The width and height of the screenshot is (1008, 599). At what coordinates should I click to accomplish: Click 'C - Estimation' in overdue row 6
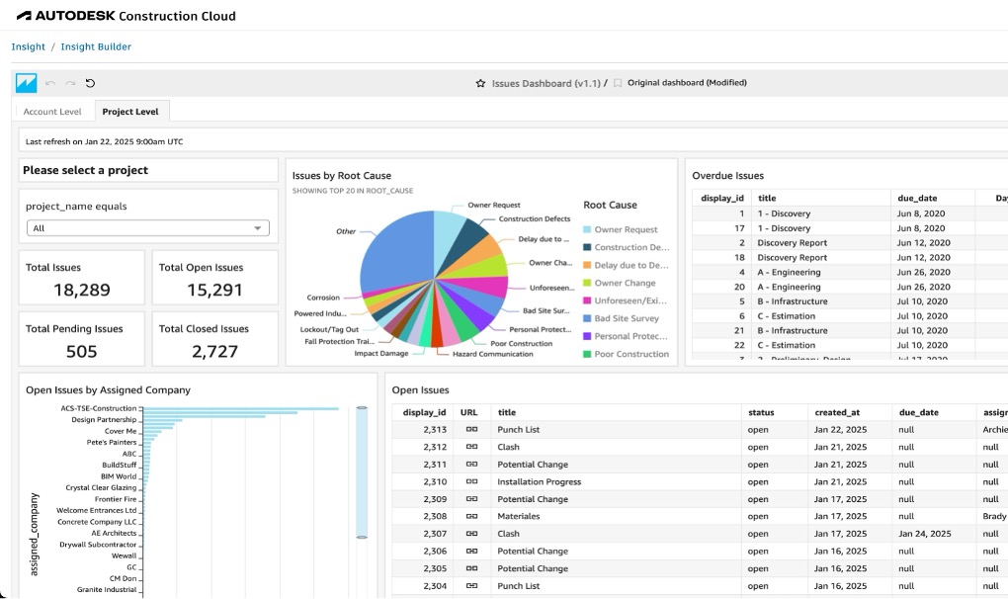click(787, 316)
